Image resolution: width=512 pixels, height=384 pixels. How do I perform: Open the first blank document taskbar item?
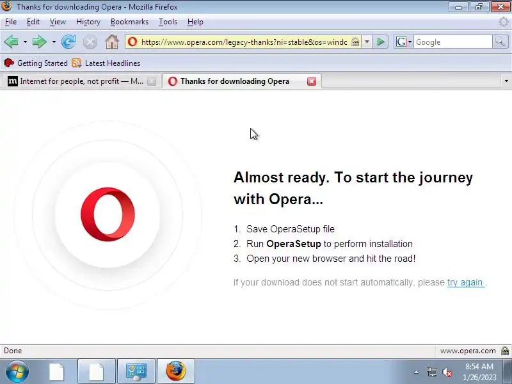[56, 372]
